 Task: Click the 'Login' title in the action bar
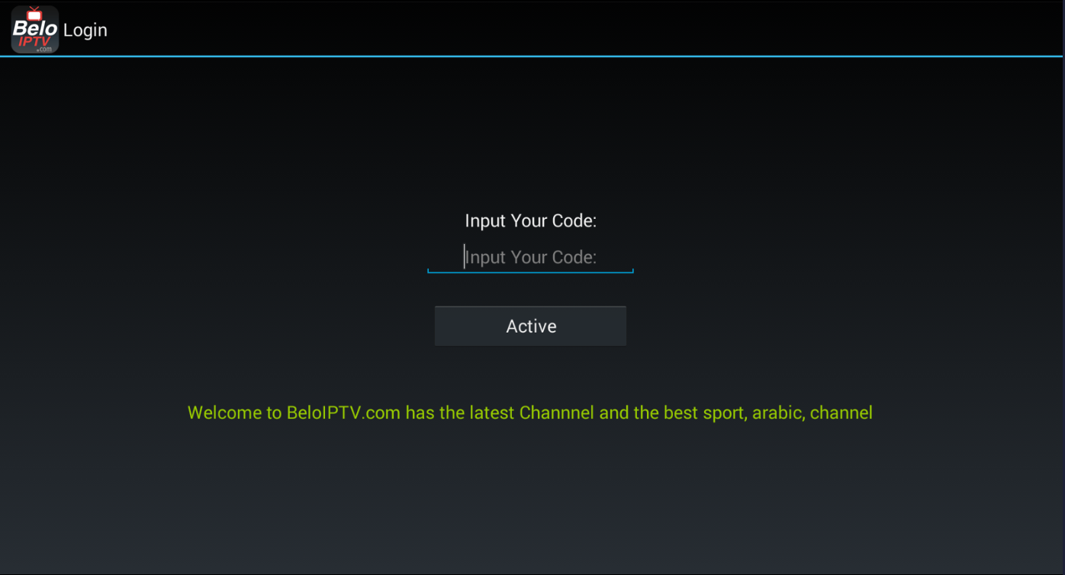point(85,31)
